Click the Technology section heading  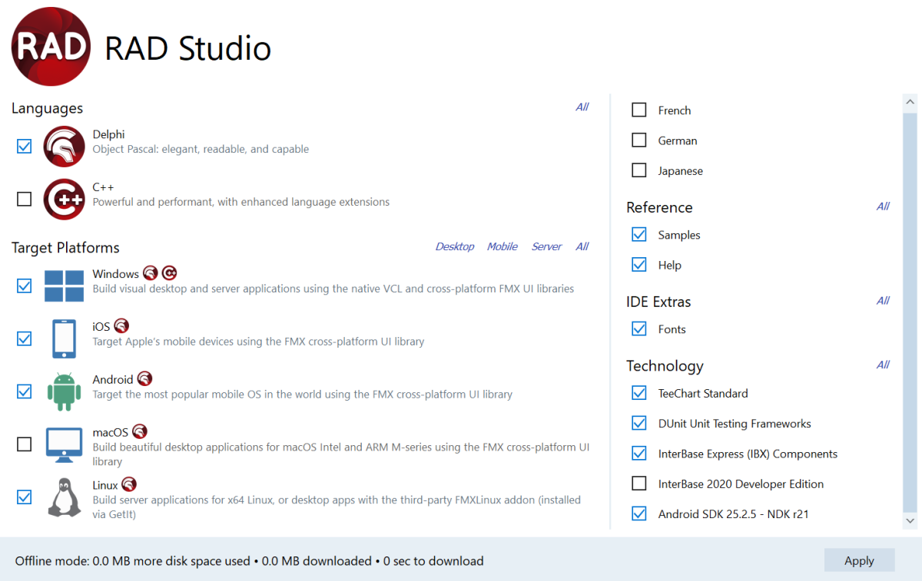(665, 365)
